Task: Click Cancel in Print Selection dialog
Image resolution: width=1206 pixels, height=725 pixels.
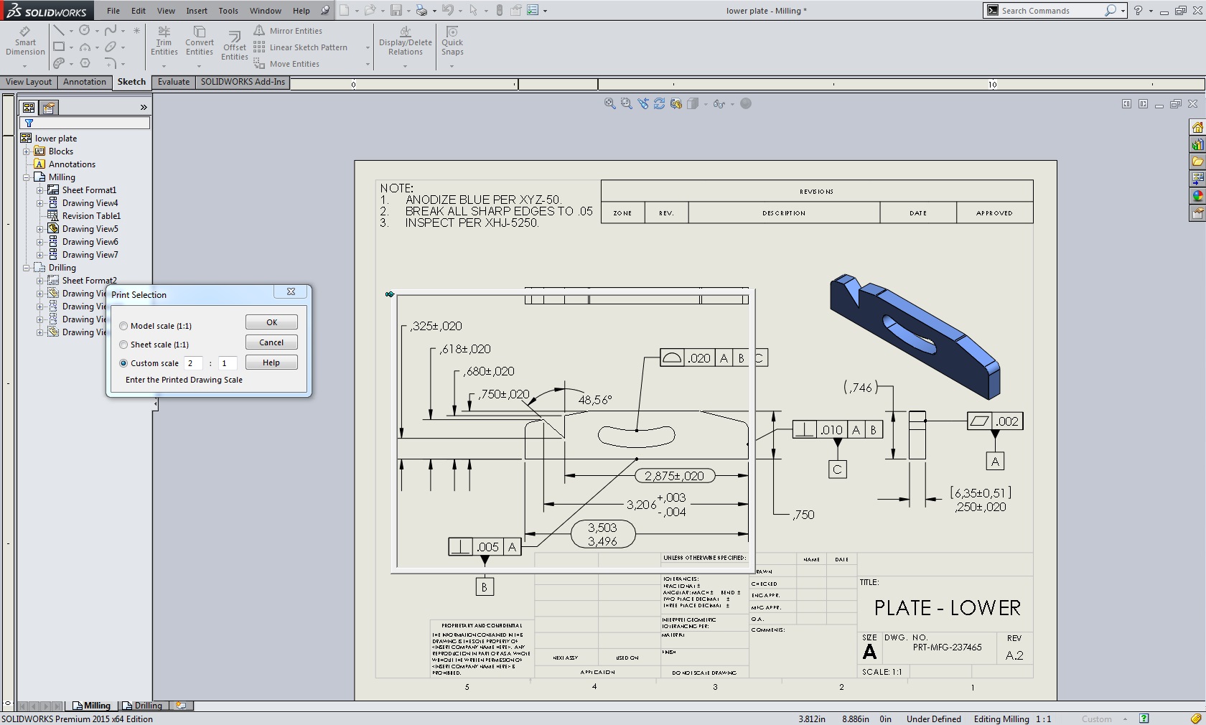Action: (271, 342)
